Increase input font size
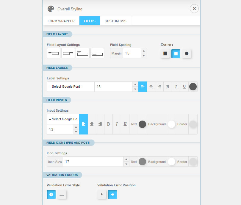The width and height of the screenshot is (241, 205). tap(76, 127)
